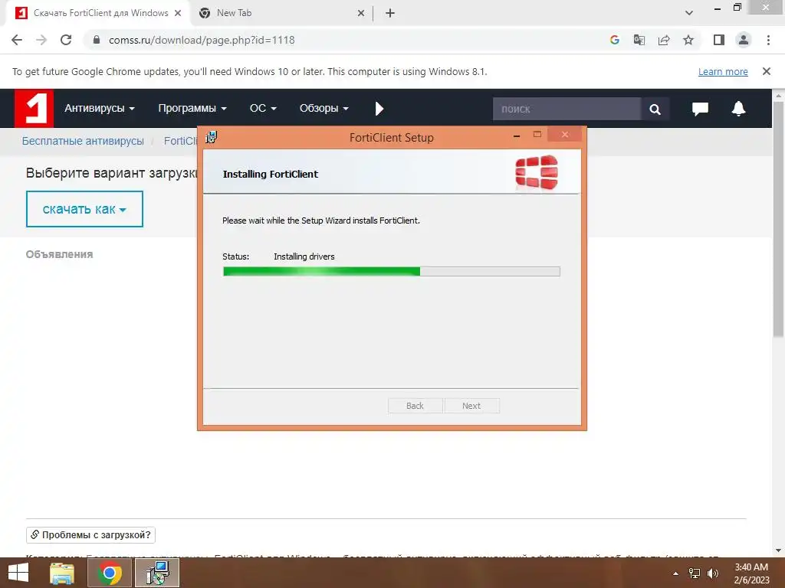
Task: Switch to Chrome in the taskbar
Action: tap(110, 573)
